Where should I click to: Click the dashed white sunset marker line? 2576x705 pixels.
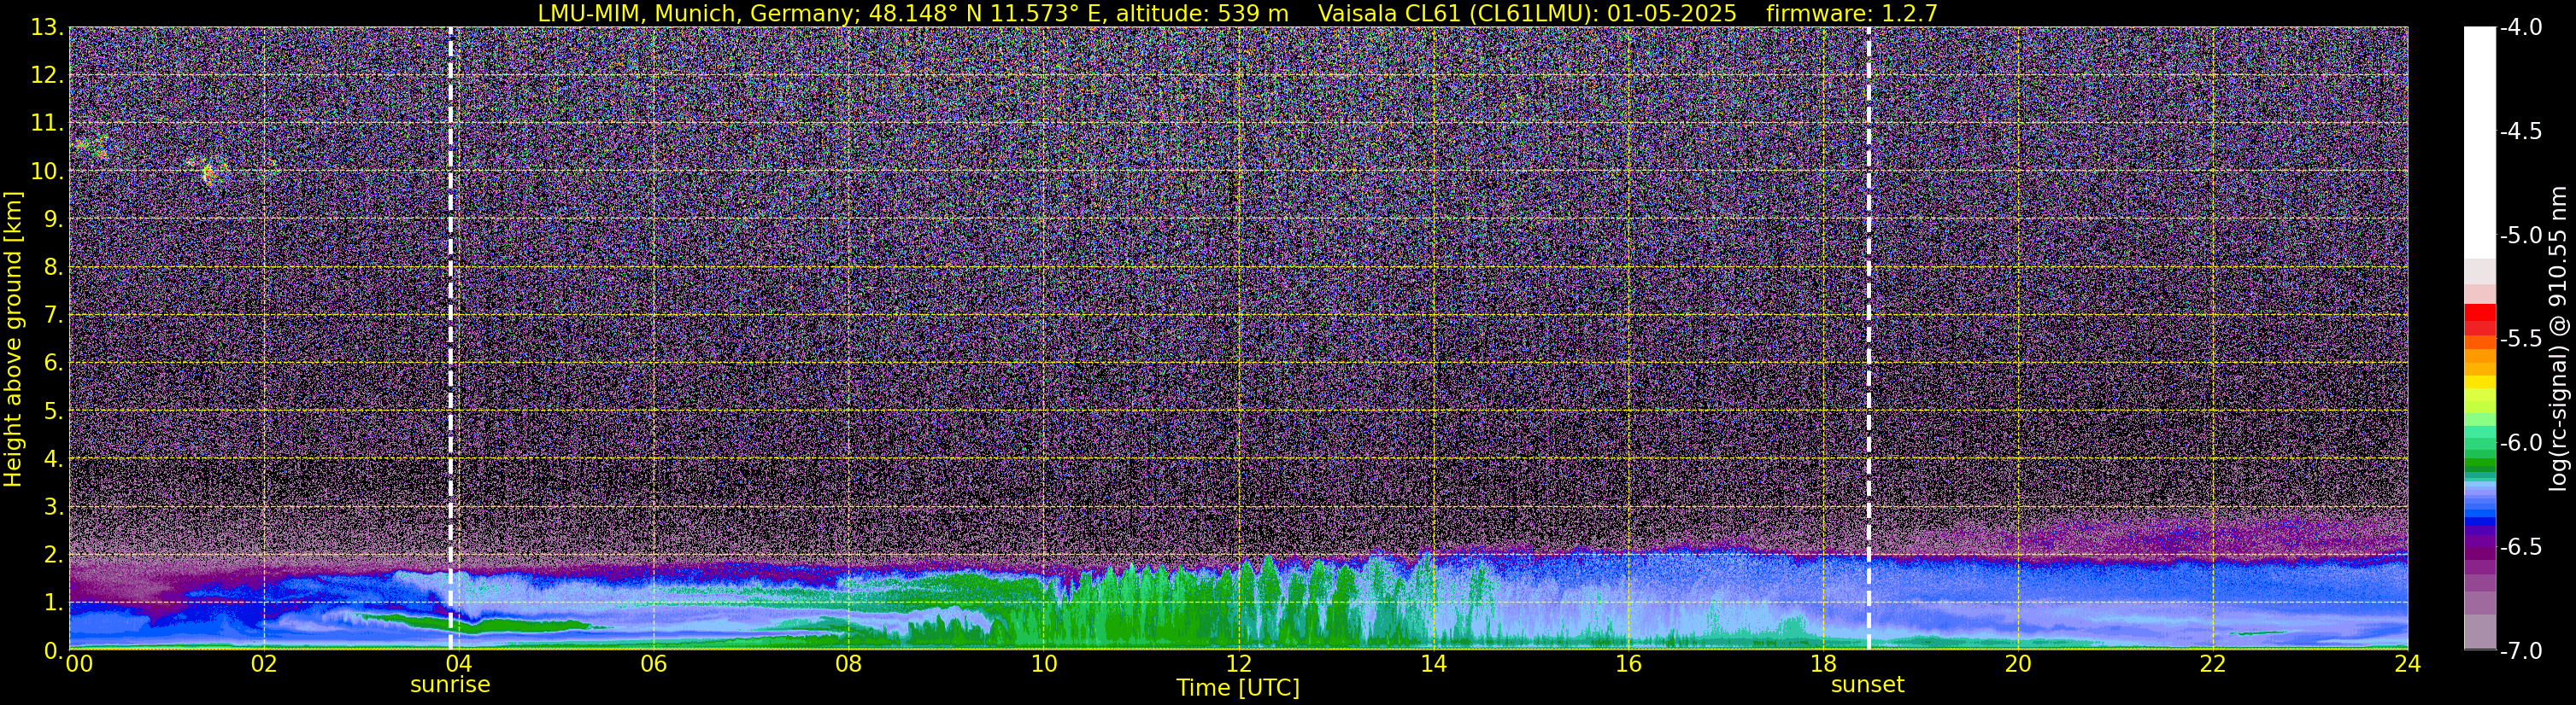click(1868, 339)
